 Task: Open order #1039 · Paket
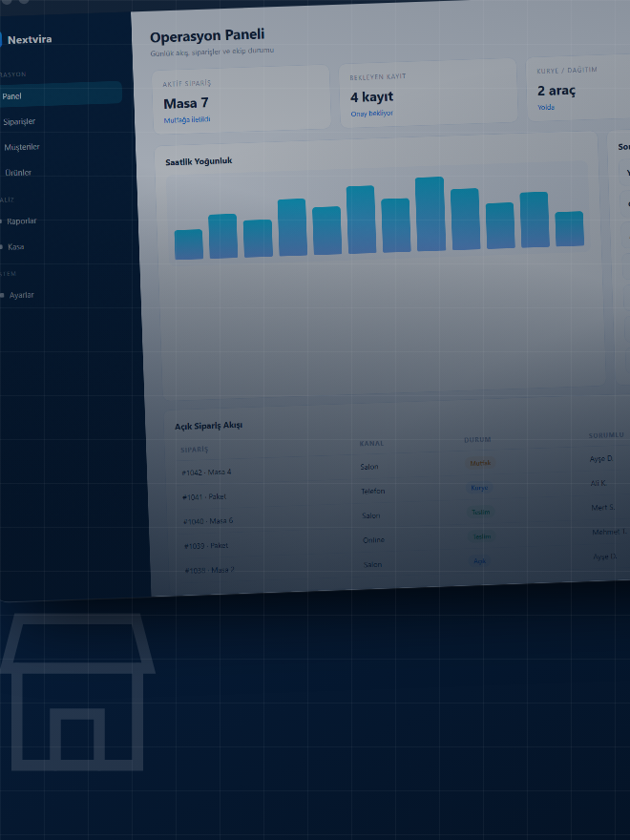tap(206, 545)
